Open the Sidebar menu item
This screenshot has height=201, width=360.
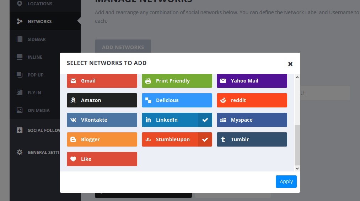click(37, 39)
